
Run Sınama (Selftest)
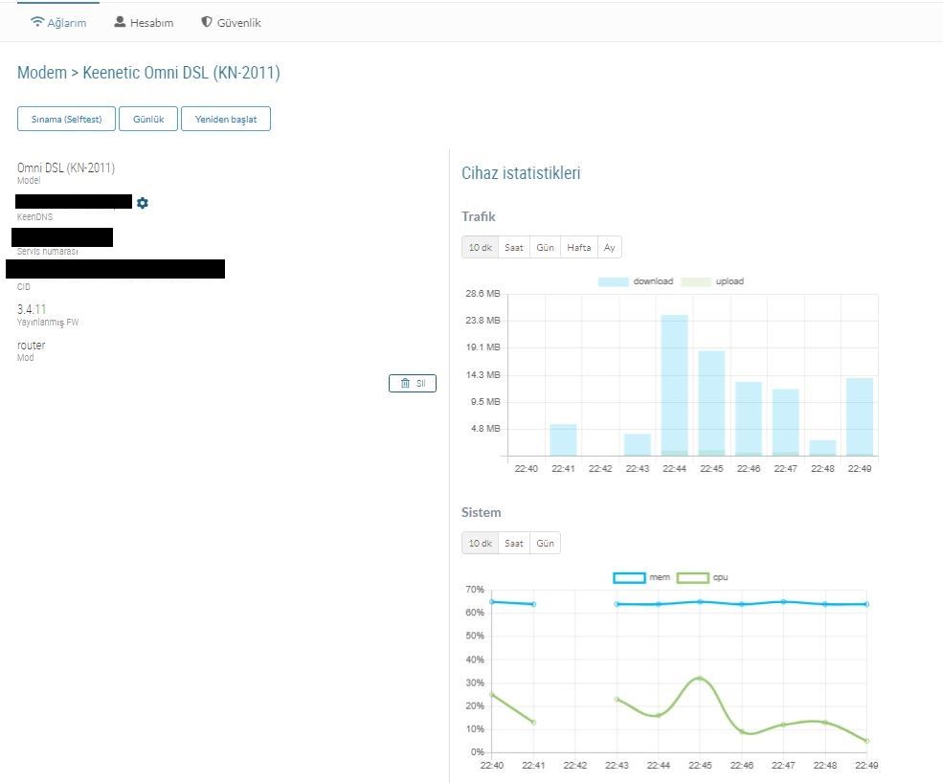pos(66,119)
